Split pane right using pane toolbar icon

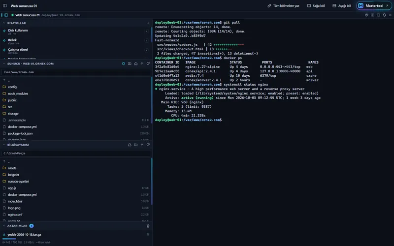pos(373,15)
